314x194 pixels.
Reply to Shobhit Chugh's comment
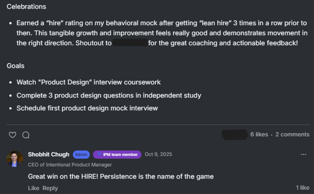tap(50, 188)
